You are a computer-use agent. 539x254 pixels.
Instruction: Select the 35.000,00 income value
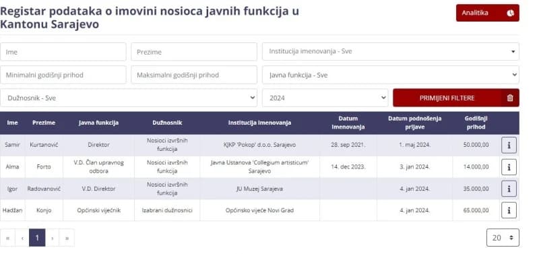click(476, 189)
